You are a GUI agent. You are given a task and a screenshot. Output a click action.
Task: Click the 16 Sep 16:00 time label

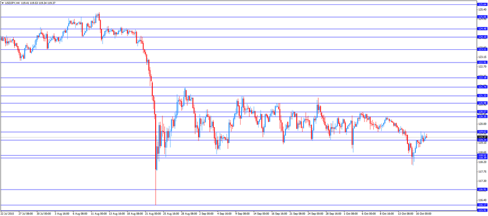280,214
